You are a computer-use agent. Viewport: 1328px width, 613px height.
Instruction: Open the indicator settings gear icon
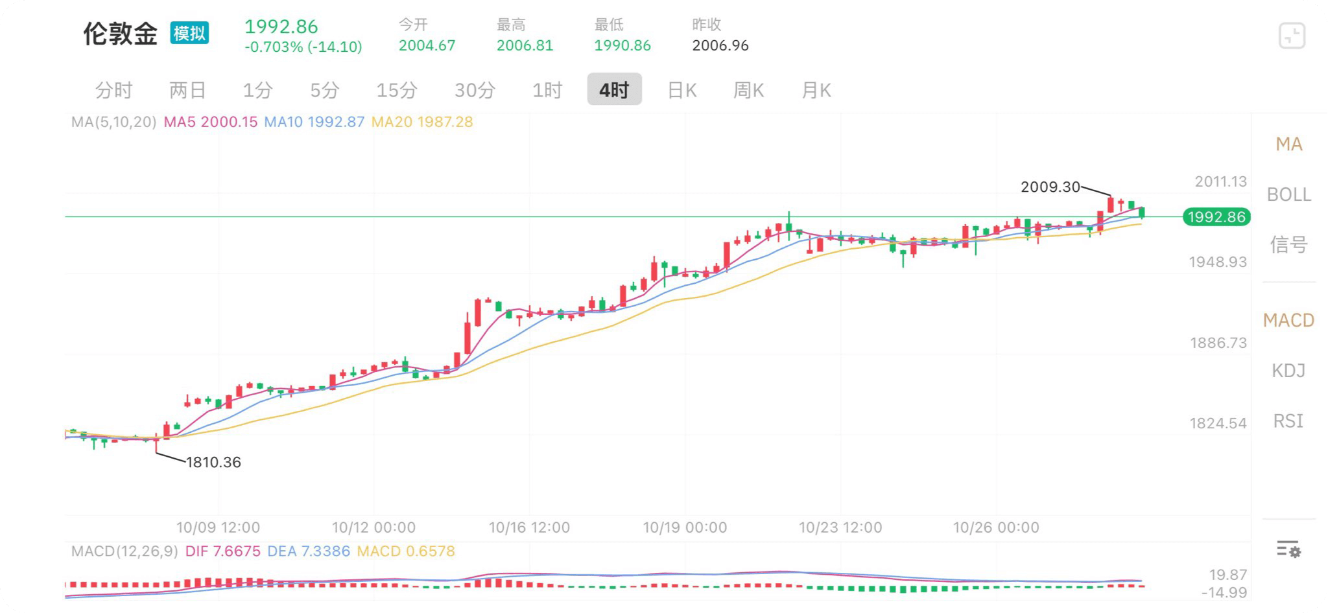[x=1288, y=549]
